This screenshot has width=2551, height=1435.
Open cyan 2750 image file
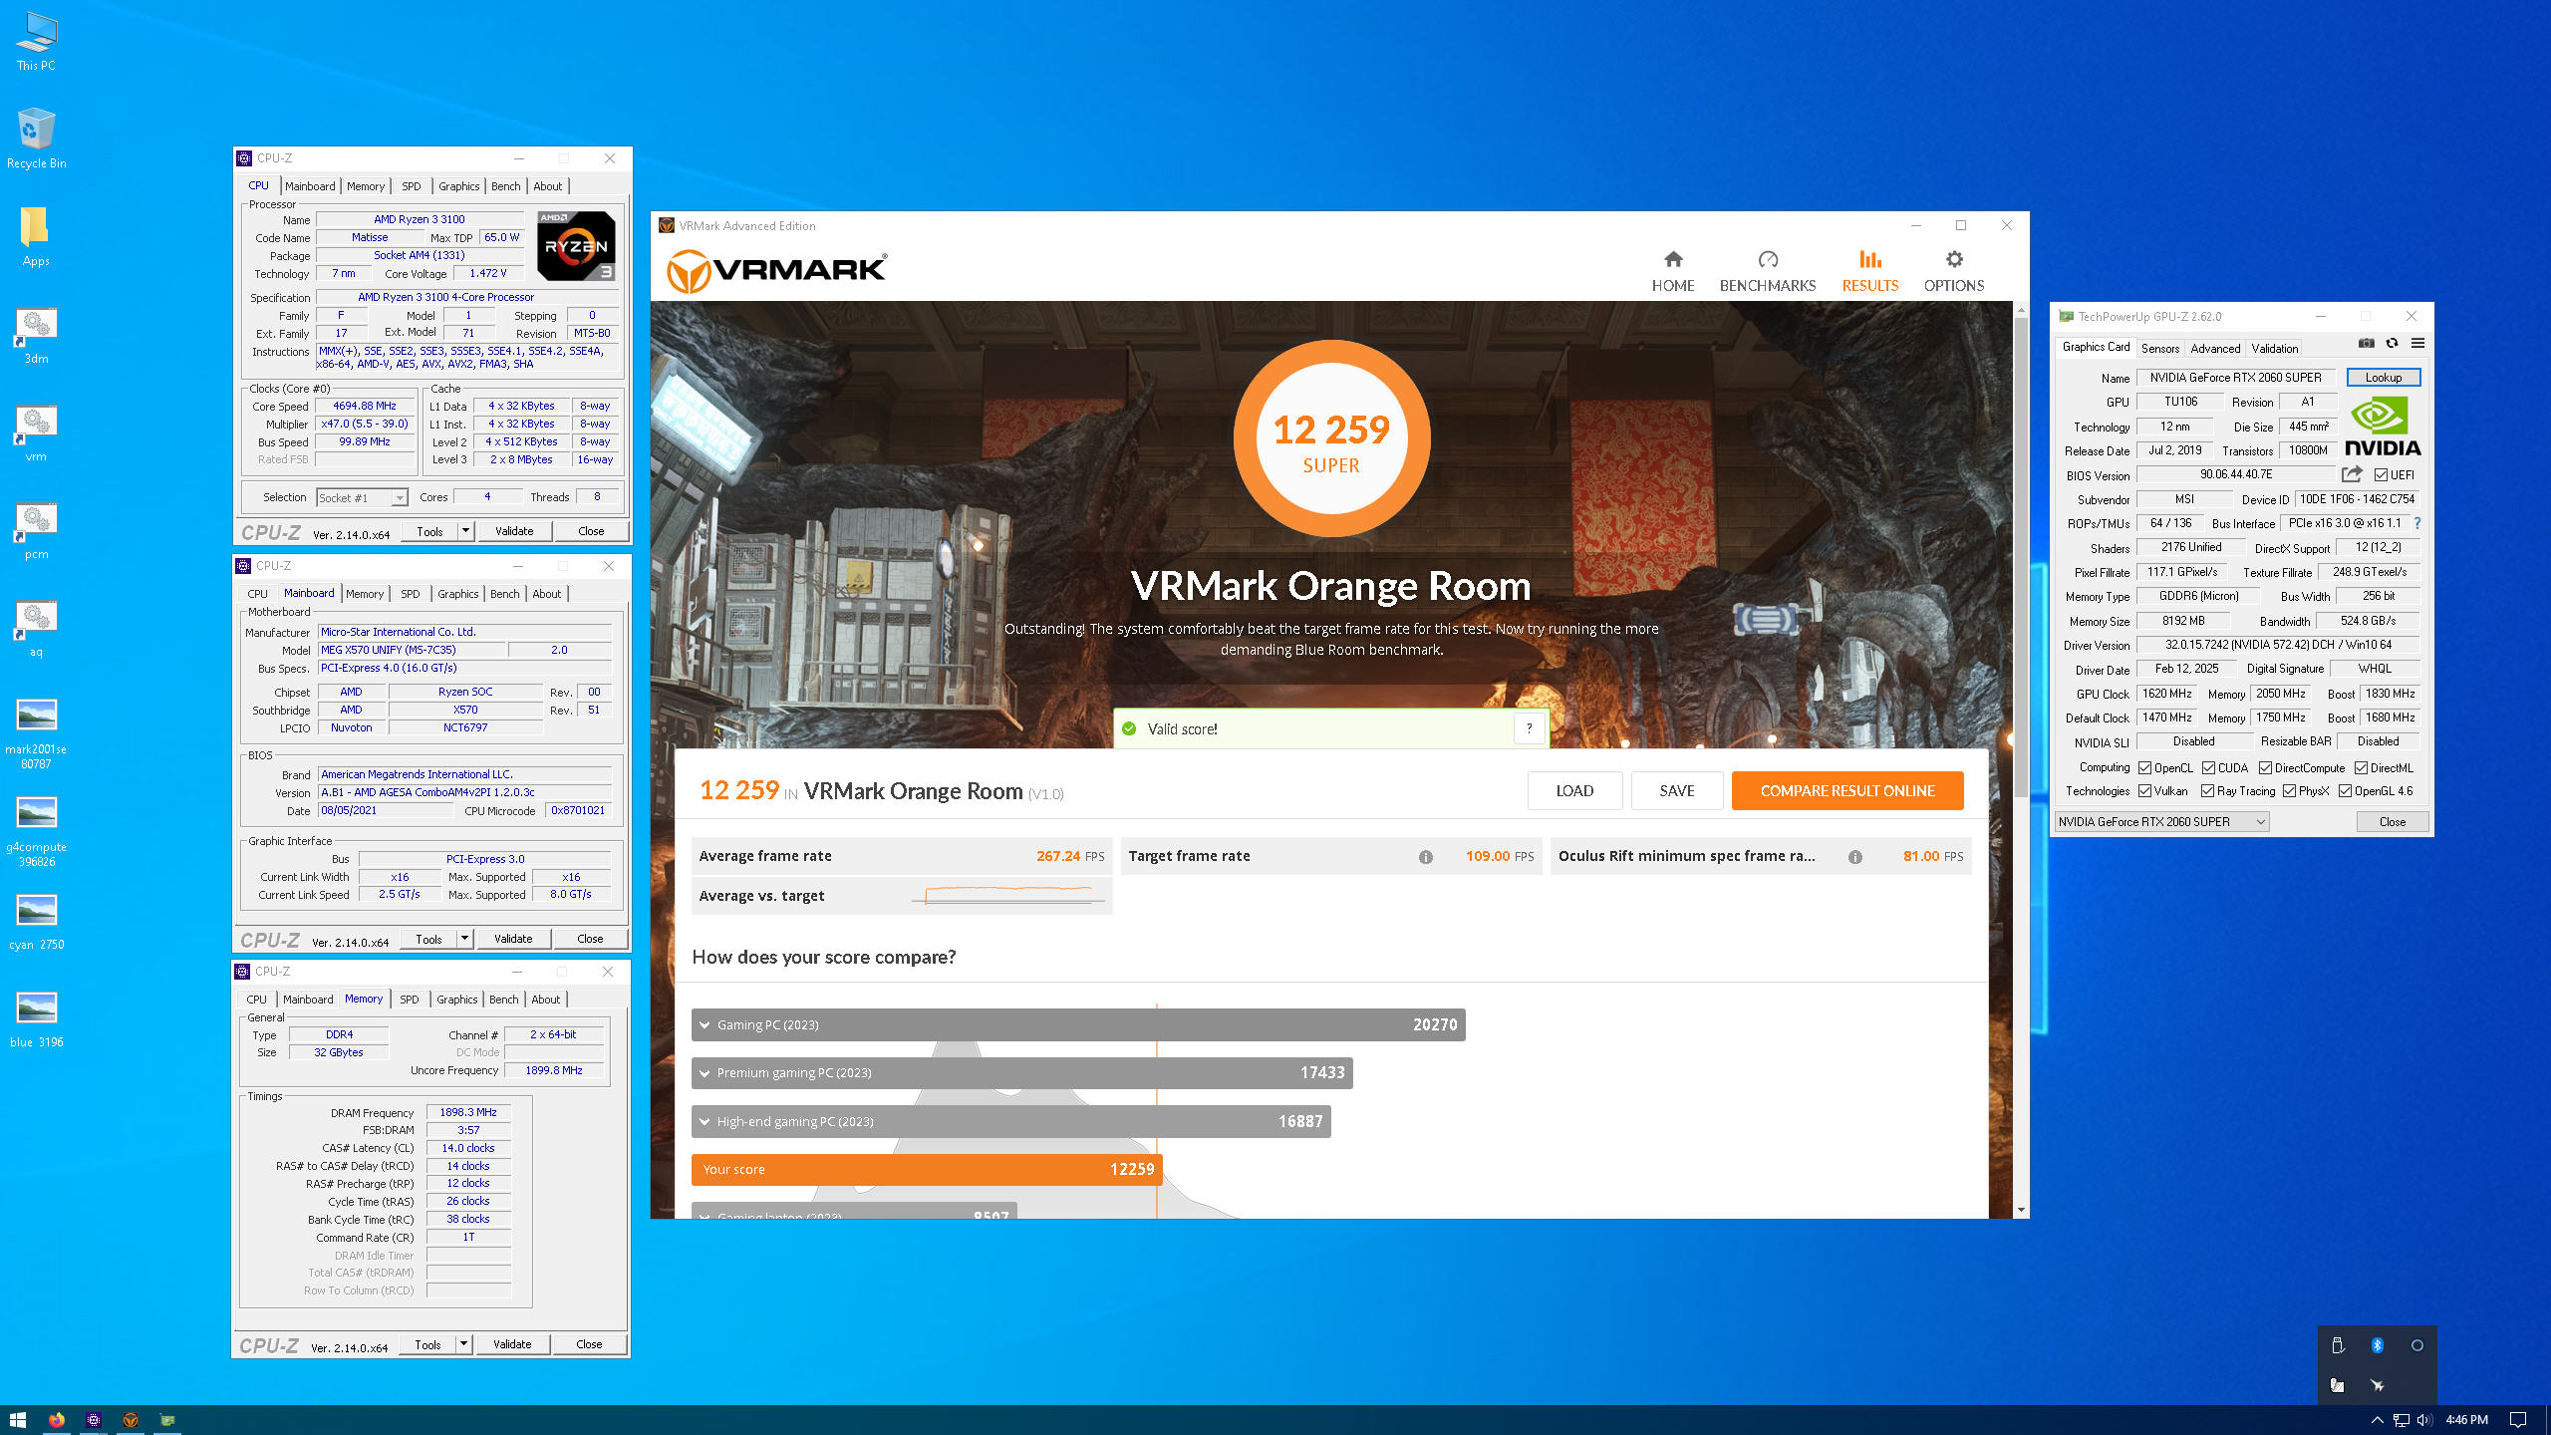tap(36, 922)
